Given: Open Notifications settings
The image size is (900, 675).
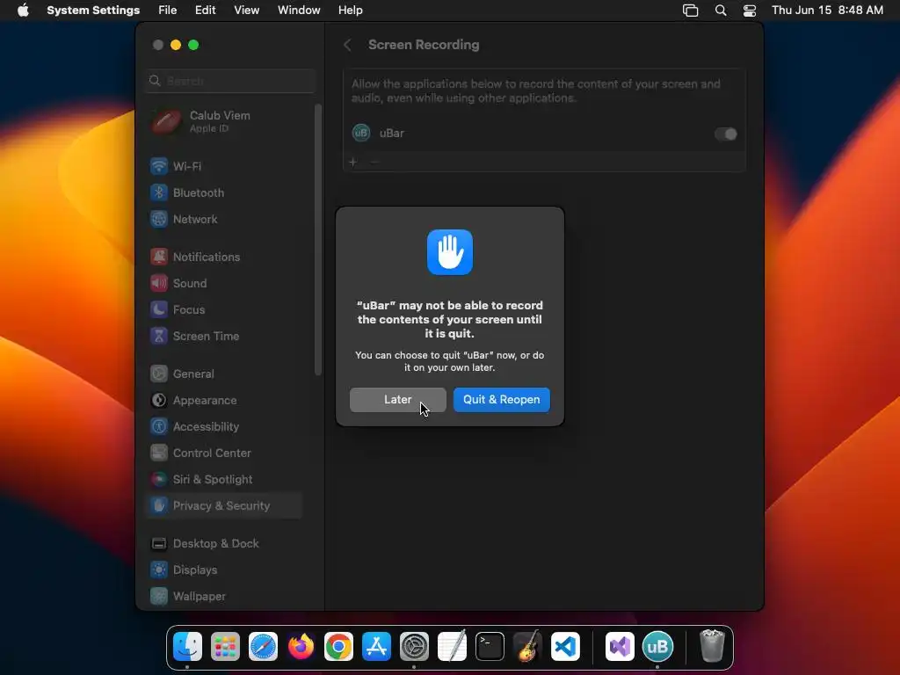Looking at the screenshot, I should coord(224,258).
